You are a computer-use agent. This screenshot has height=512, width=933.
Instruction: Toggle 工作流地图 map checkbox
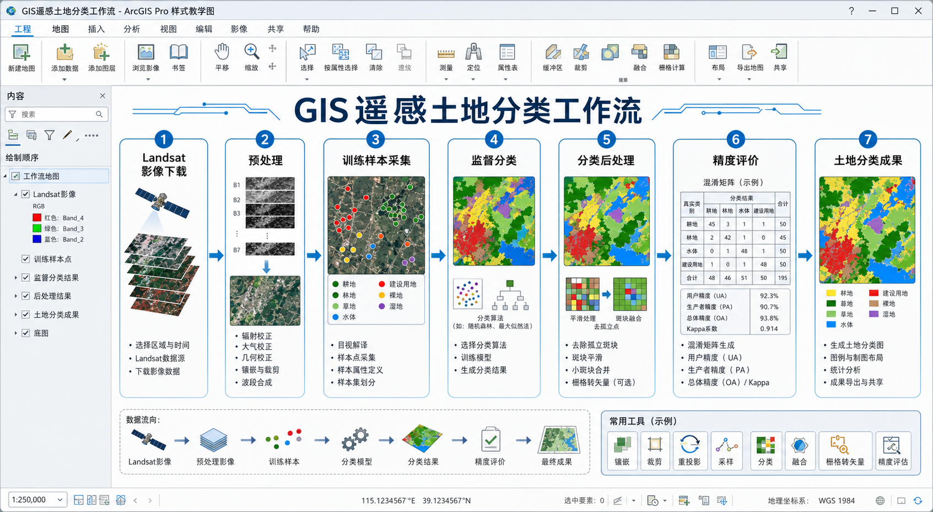tap(15, 176)
